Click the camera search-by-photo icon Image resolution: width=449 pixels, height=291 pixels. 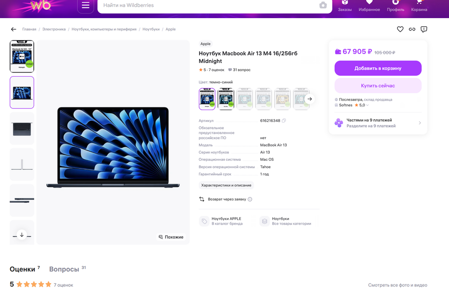pyautogui.click(x=323, y=5)
